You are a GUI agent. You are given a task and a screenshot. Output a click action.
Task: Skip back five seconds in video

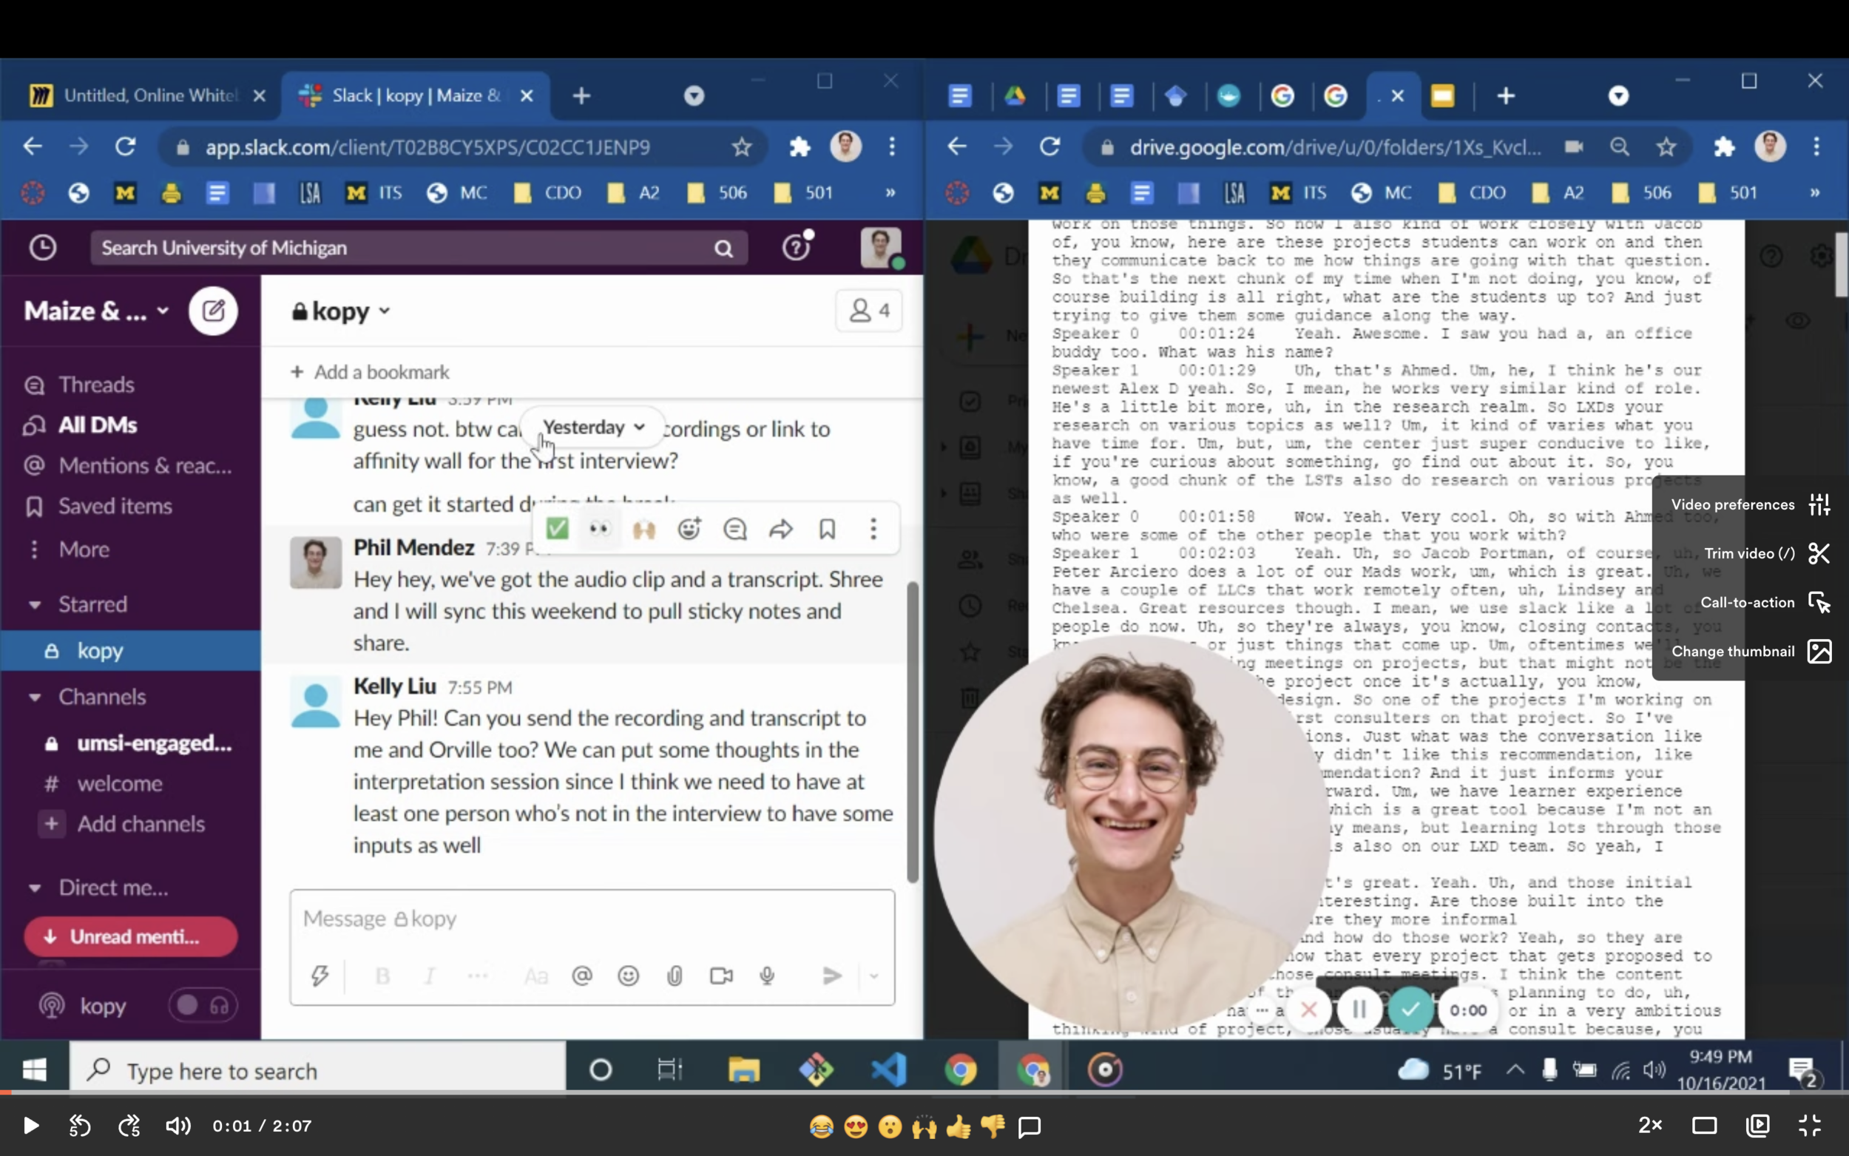79,1126
